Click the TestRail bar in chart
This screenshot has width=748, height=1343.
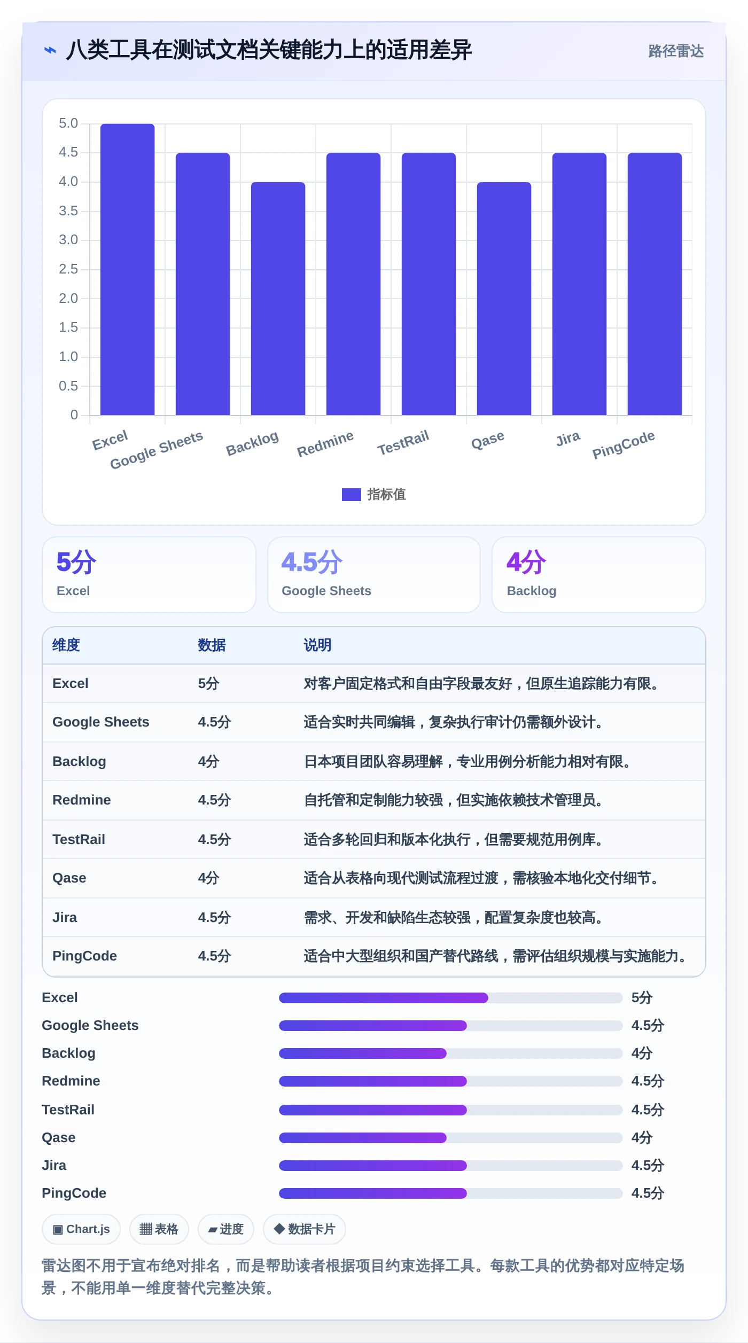tap(429, 284)
